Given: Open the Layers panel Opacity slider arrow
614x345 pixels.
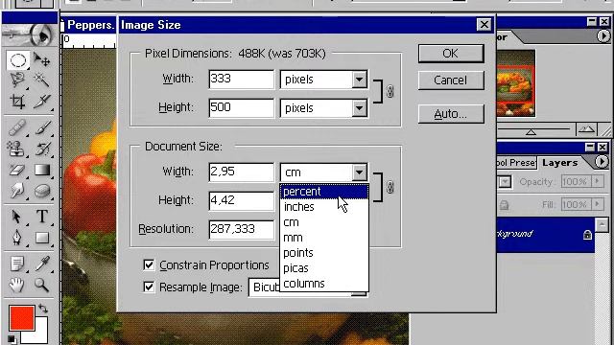Looking at the screenshot, I should click(597, 181).
